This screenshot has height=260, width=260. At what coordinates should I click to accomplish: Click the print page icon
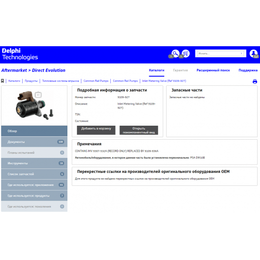click(255, 81)
